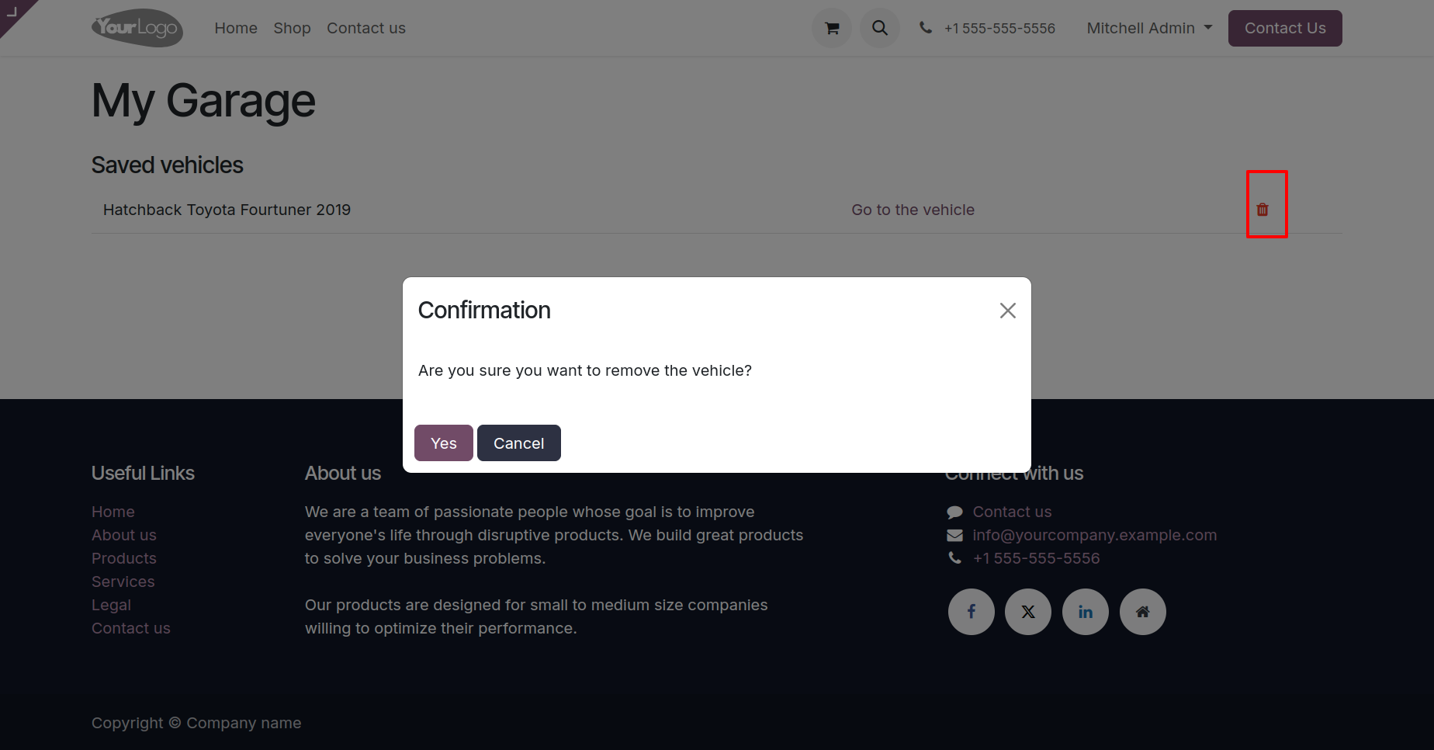Open the LinkedIn social icon
This screenshot has width=1434, height=750.
coord(1086,612)
